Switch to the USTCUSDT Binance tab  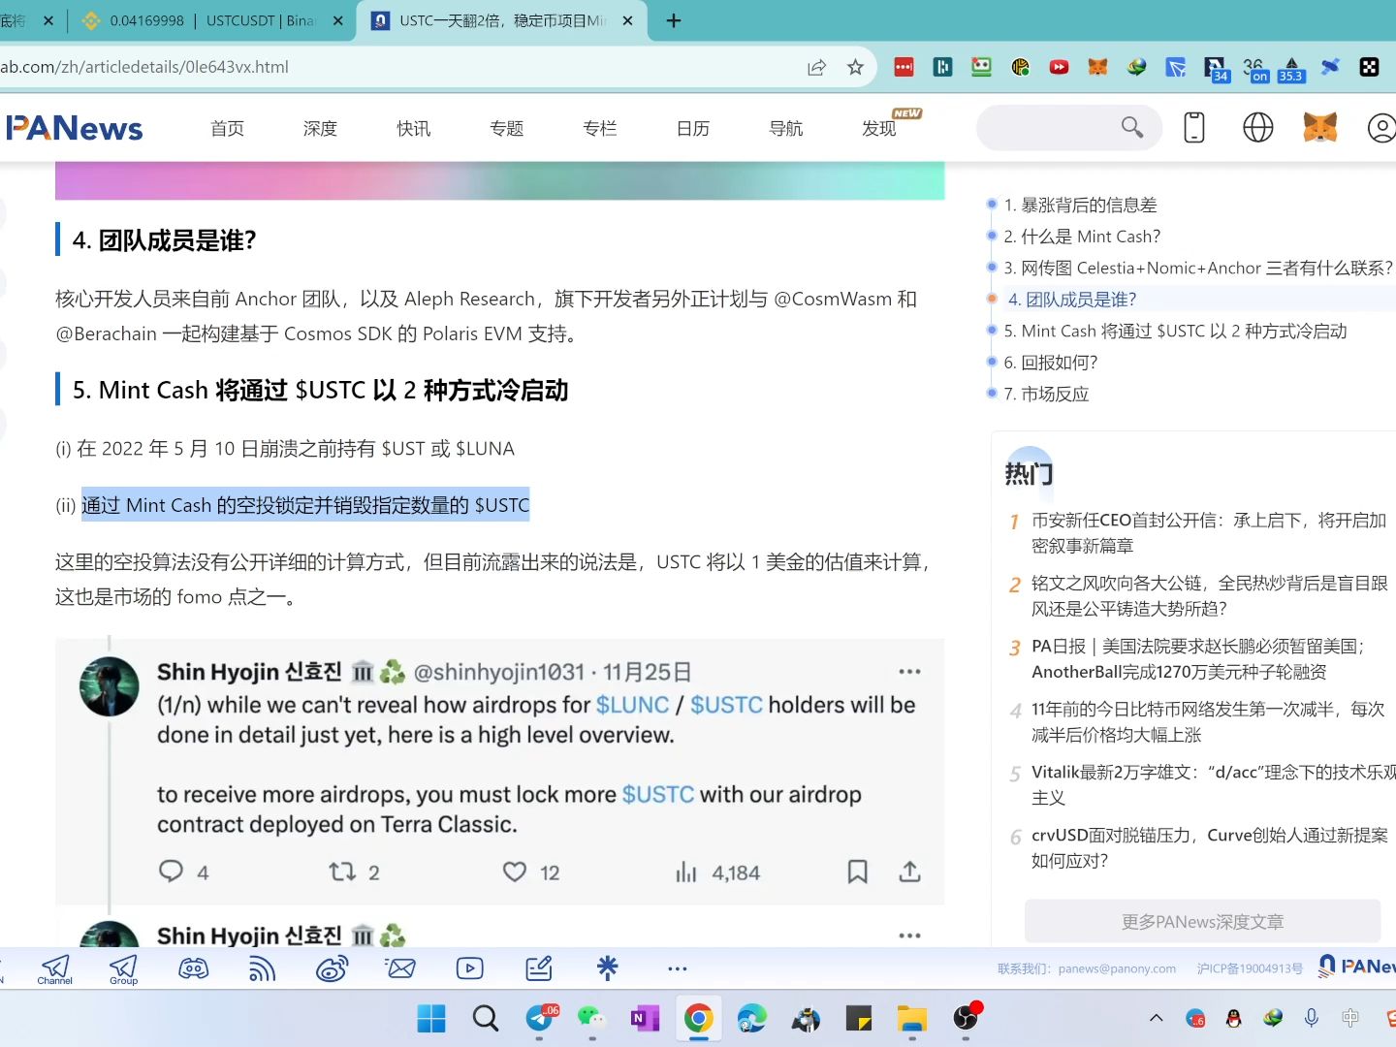pyautogui.click(x=213, y=20)
